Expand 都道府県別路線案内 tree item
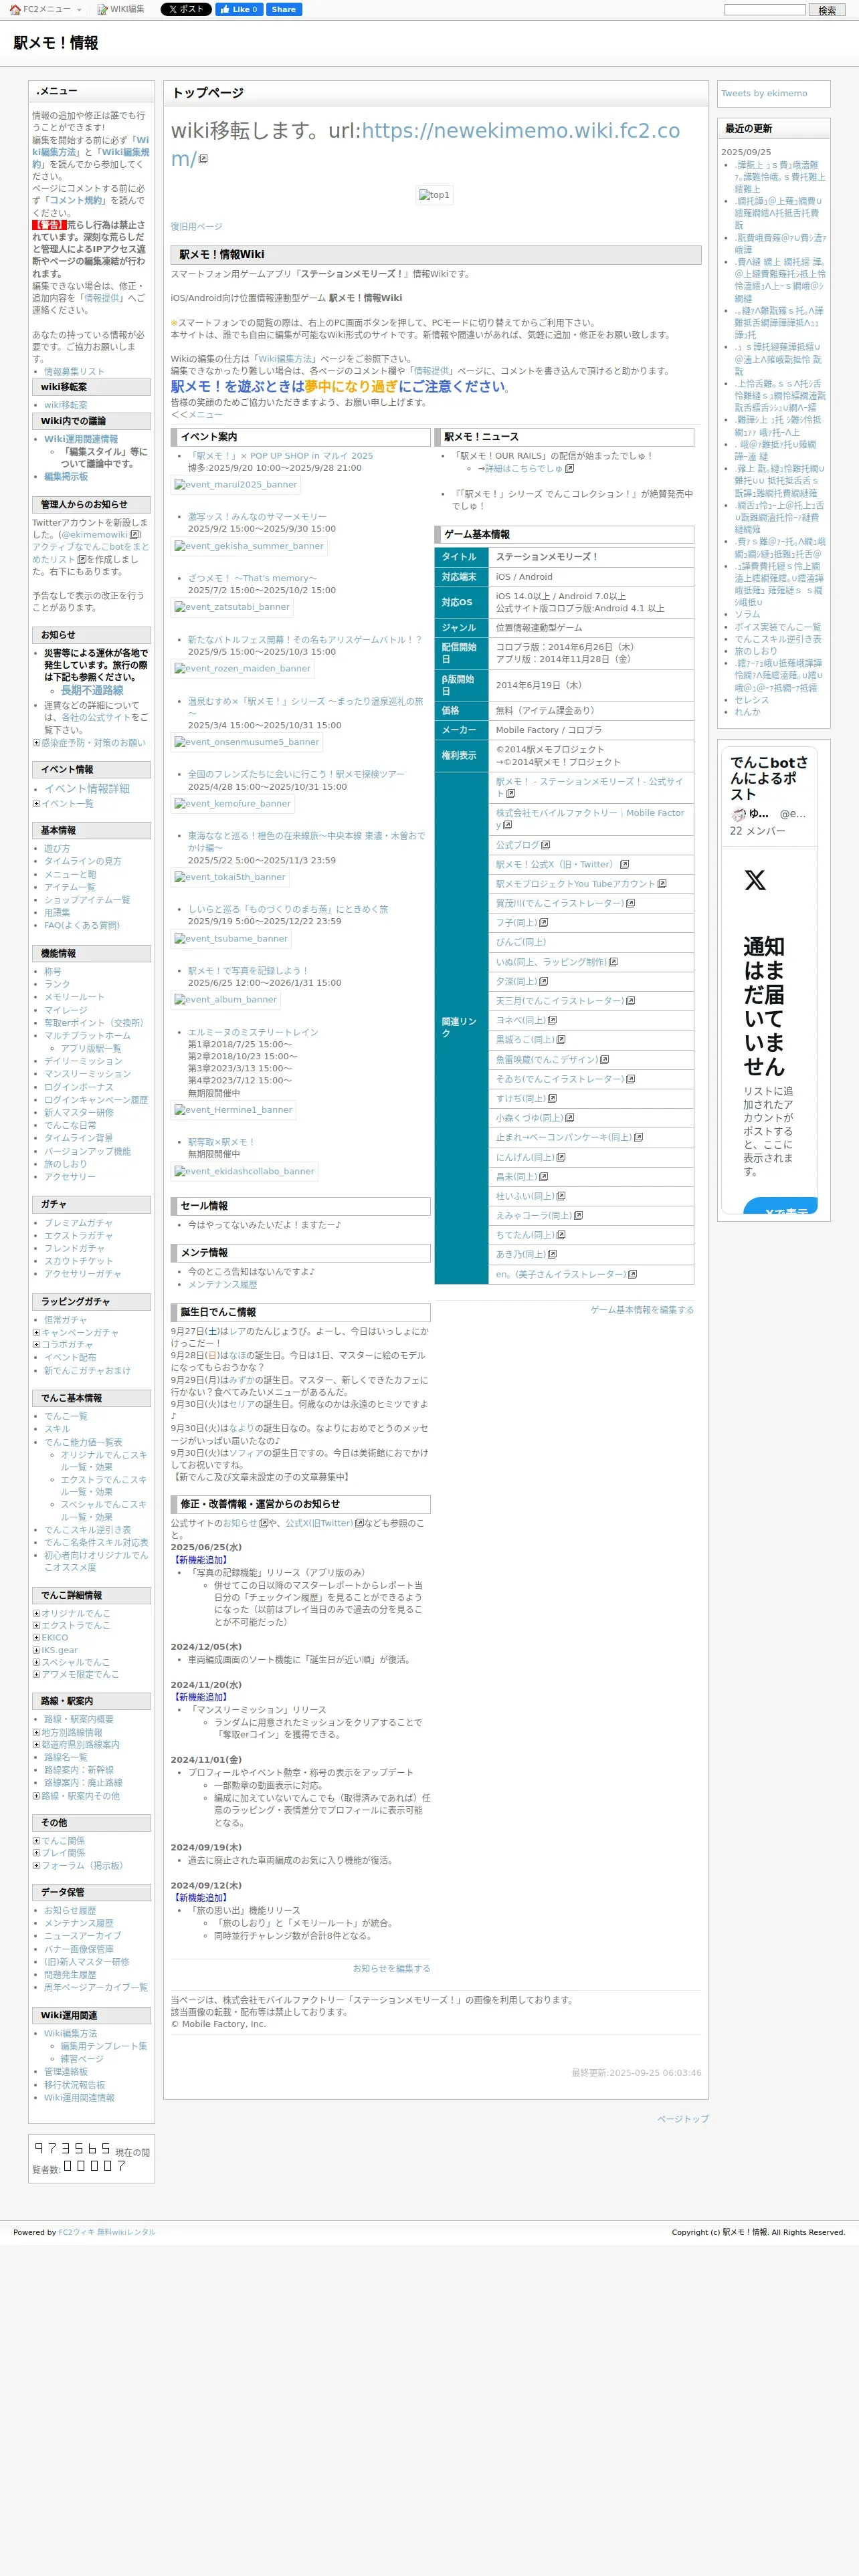Screen dimensions: 859x2576 tap(36, 1744)
